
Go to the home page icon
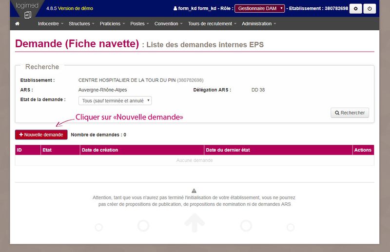click(17, 23)
